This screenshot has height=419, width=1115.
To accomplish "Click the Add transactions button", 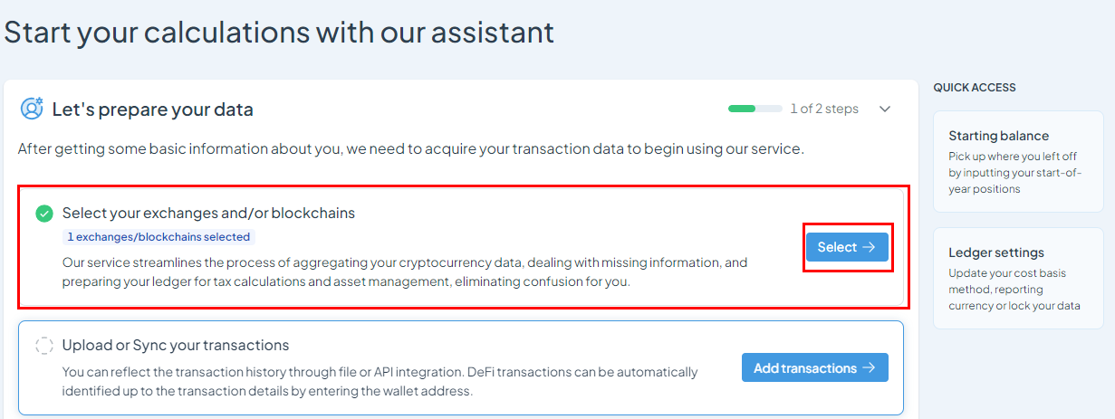I will pos(815,367).
